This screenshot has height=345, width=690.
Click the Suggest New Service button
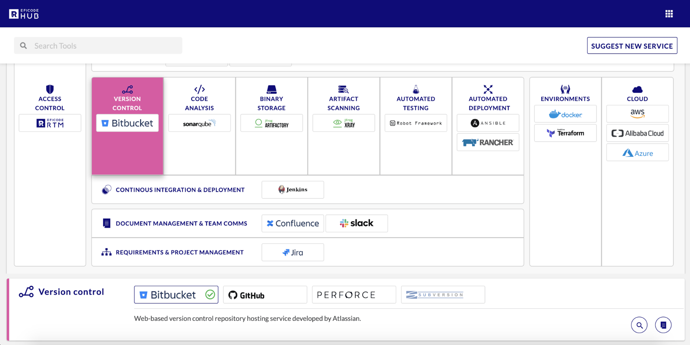(x=631, y=45)
